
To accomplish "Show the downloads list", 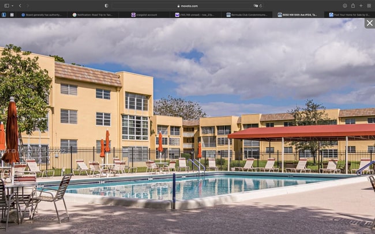I will tap(345, 6).
